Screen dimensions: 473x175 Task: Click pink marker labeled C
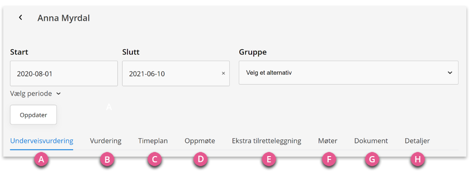pos(154,160)
